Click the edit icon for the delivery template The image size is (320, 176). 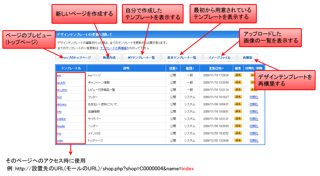click(x=237, y=104)
